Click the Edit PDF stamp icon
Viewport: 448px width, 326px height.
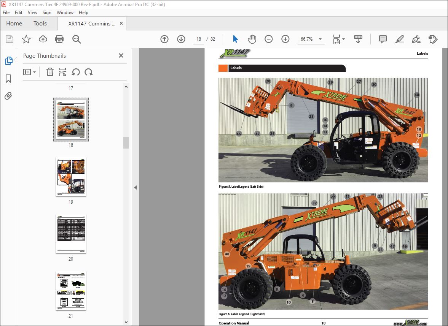click(x=433, y=39)
